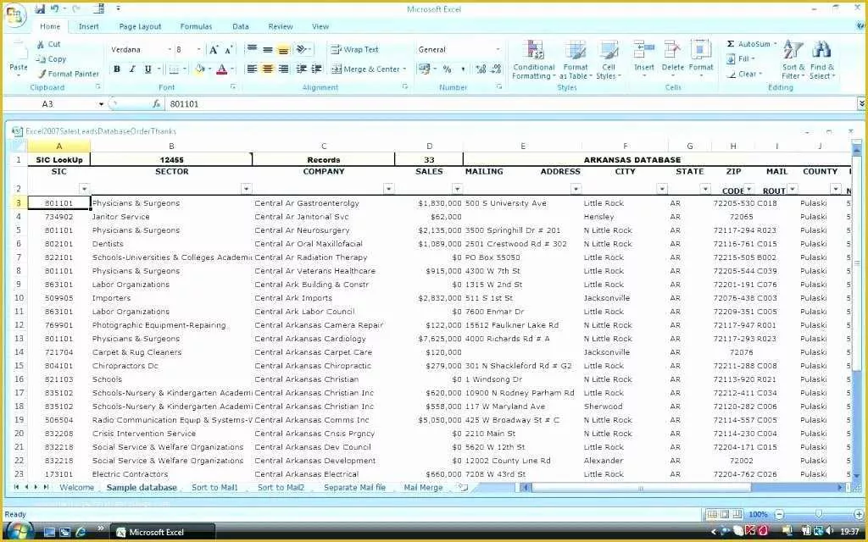Image resolution: width=868 pixels, height=542 pixels.
Task: Click the Wrap Text button
Action: click(x=355, y=50)
